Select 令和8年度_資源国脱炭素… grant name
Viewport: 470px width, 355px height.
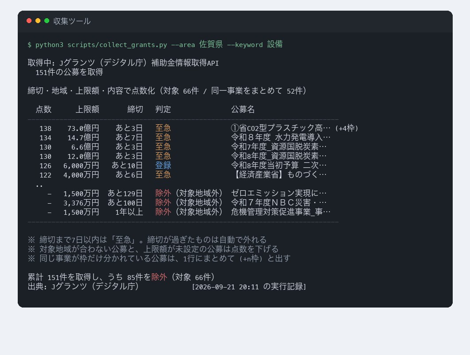(279, 156)
